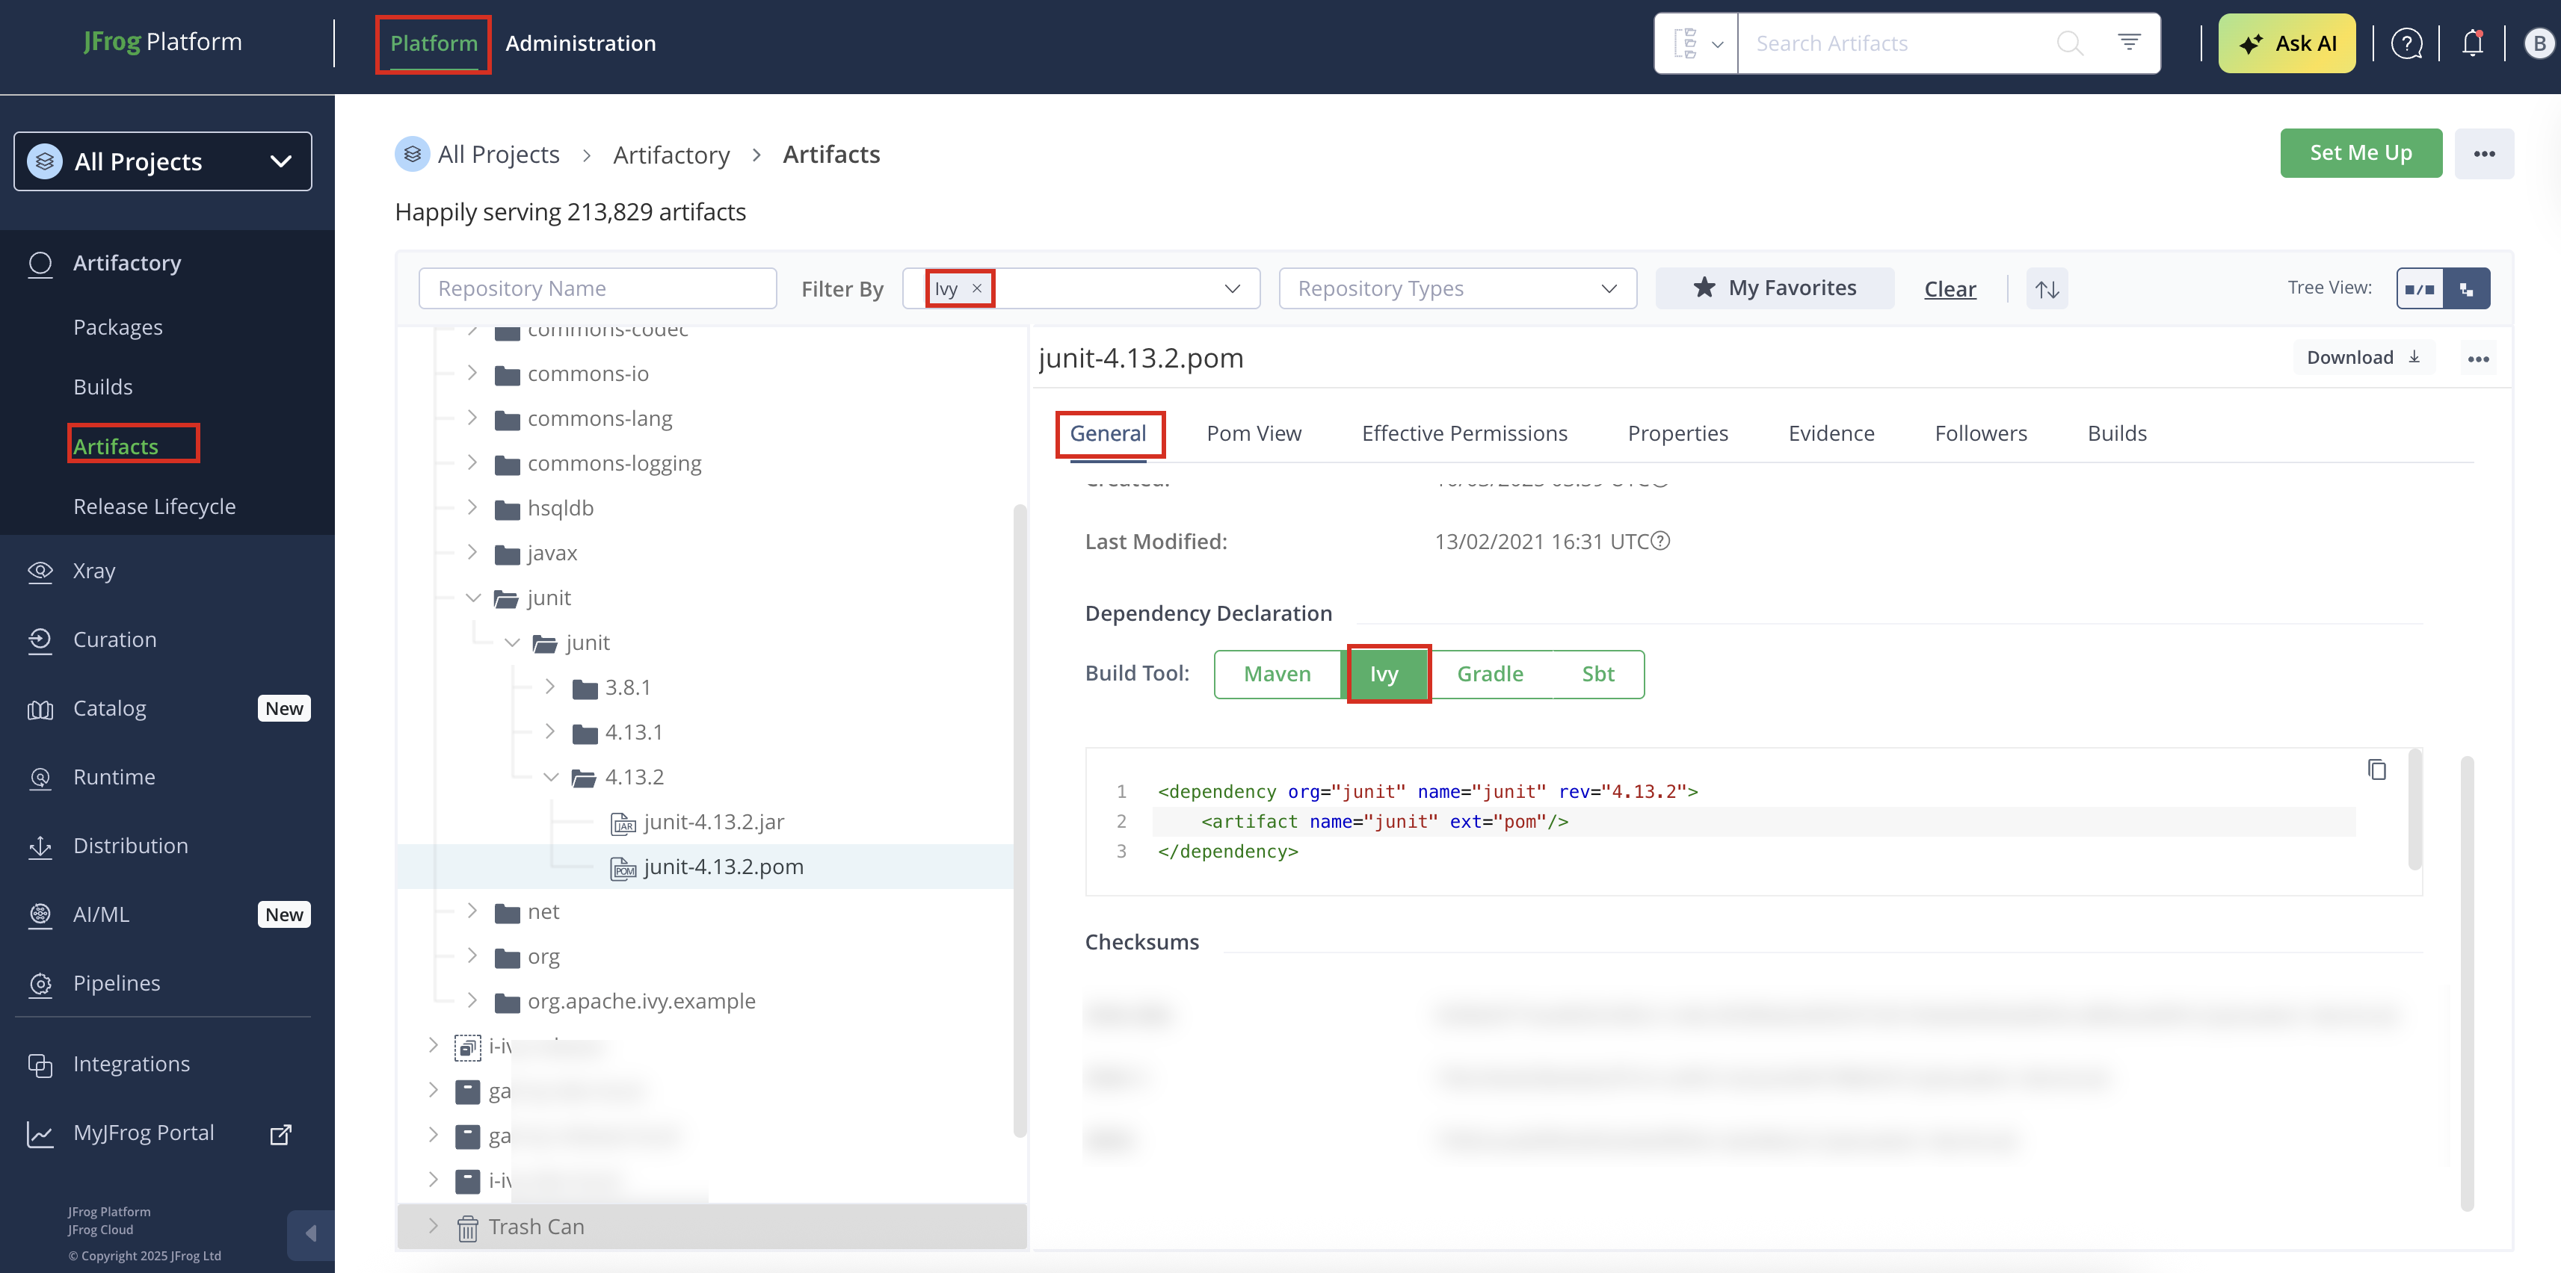
Task: Open the help question mark icon
Action: [2406, 44]
